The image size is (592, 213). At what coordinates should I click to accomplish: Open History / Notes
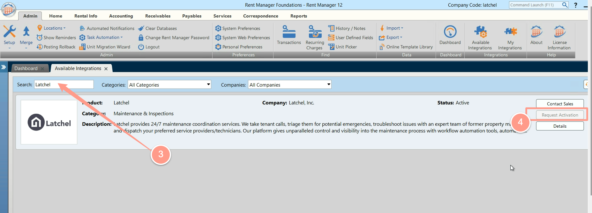(347, 28)
